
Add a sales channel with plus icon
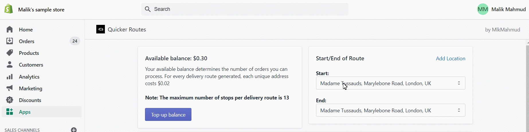coord(74,130)
